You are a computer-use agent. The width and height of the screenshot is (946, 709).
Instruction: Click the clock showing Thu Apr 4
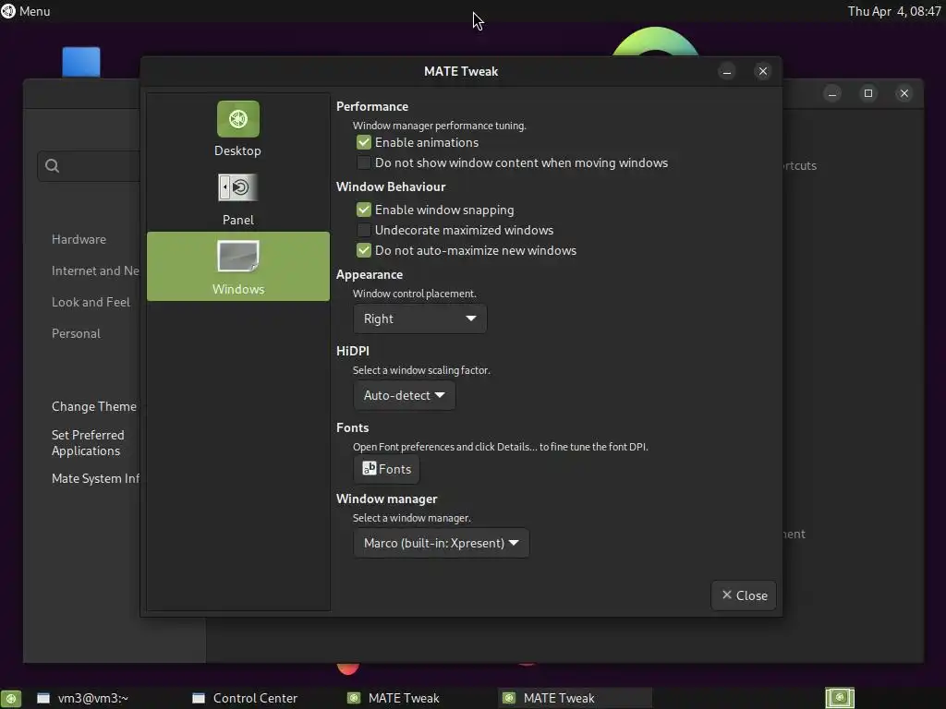pyautogui.click(x=894, y=11)
